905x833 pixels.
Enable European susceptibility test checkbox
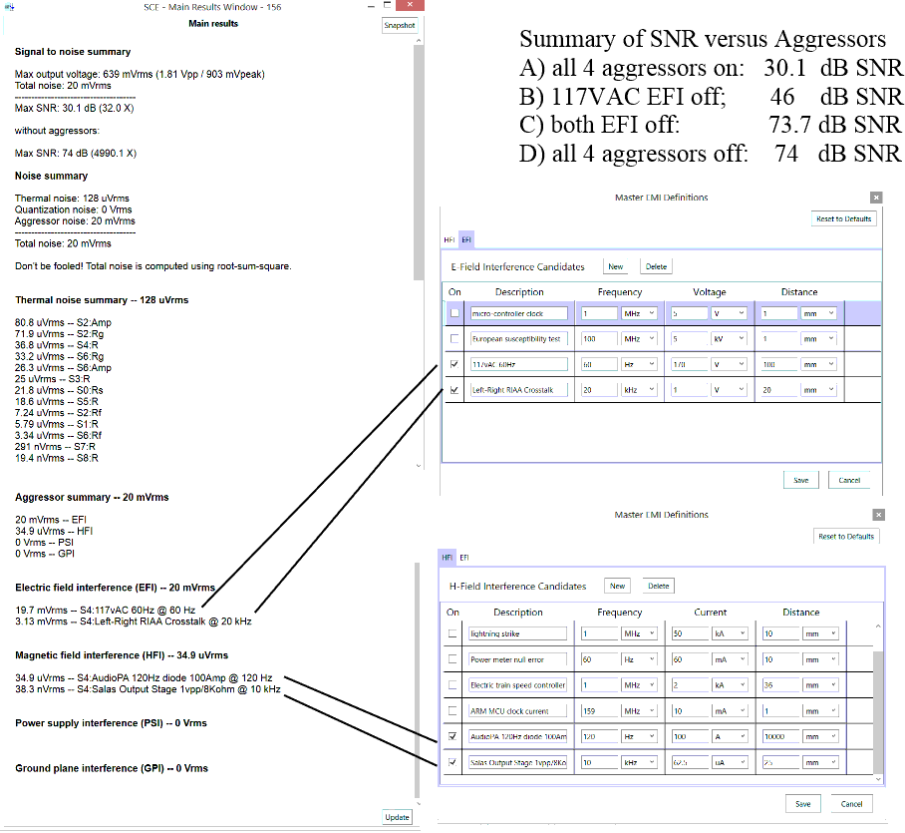pos(454,338)
